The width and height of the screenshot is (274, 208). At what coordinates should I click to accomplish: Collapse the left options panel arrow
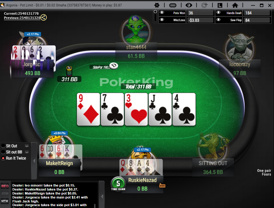tap(34, 161)
